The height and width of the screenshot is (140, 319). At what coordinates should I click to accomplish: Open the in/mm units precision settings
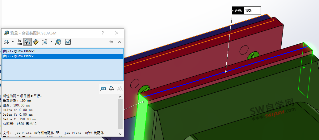point(19,42)
